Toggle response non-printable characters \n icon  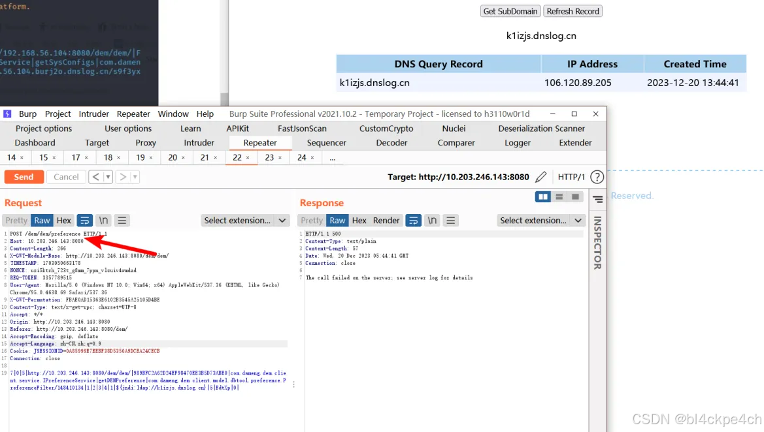pyautogui.click(x=432, y=221)
